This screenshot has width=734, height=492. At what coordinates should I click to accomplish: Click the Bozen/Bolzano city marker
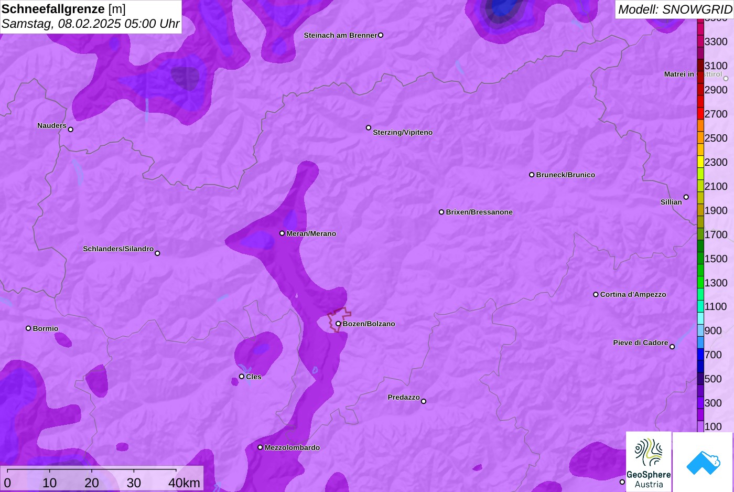click(338, 324)
